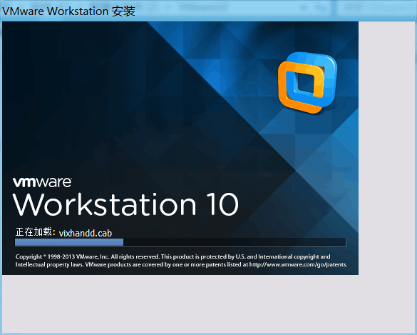
Task: Click the '正在加载:' loading label
Action: (x=36, y=232)
